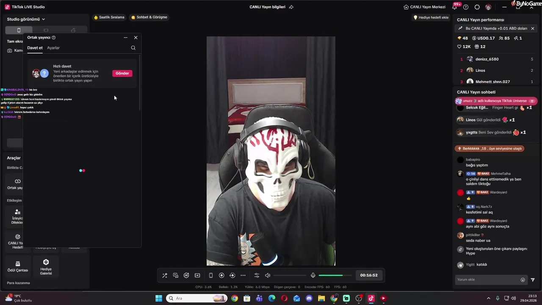Open Windows Start menu

pos(159,298)
